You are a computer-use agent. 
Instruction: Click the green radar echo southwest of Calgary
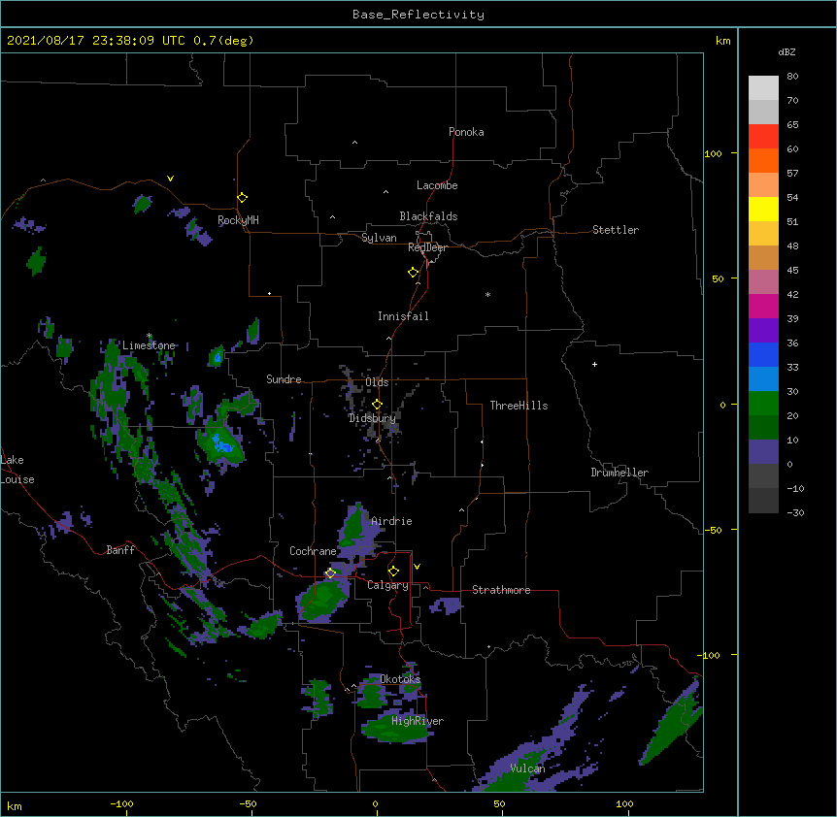point(321,600)
